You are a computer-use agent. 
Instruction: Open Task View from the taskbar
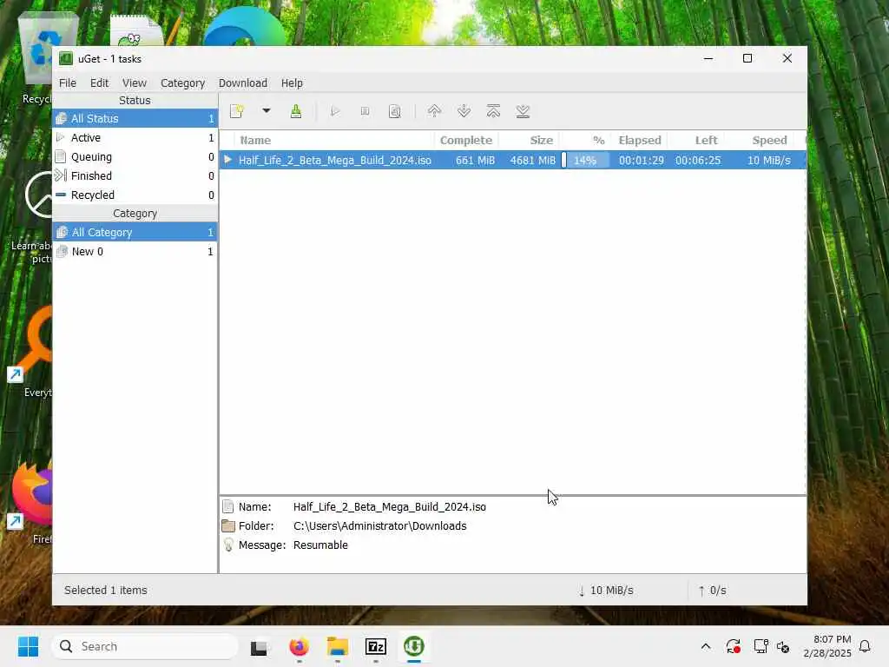point(259,646)
